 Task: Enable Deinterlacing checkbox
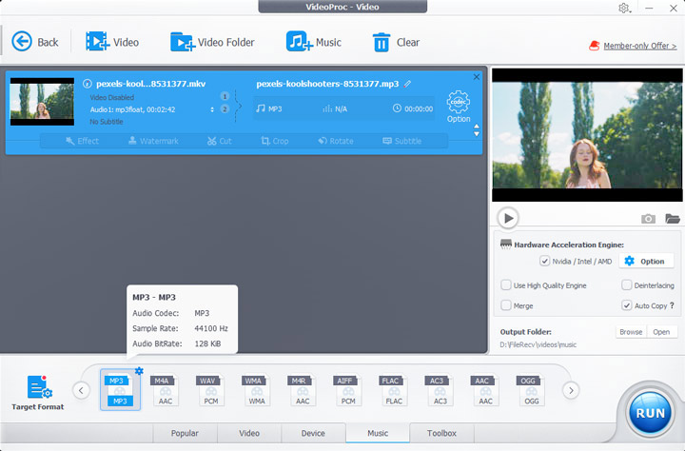click(x=626, y=284)
